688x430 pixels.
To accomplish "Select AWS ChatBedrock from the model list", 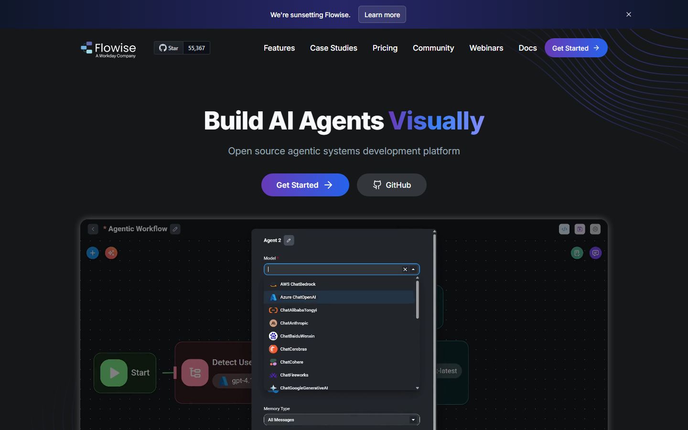I will tap(339, 284).
